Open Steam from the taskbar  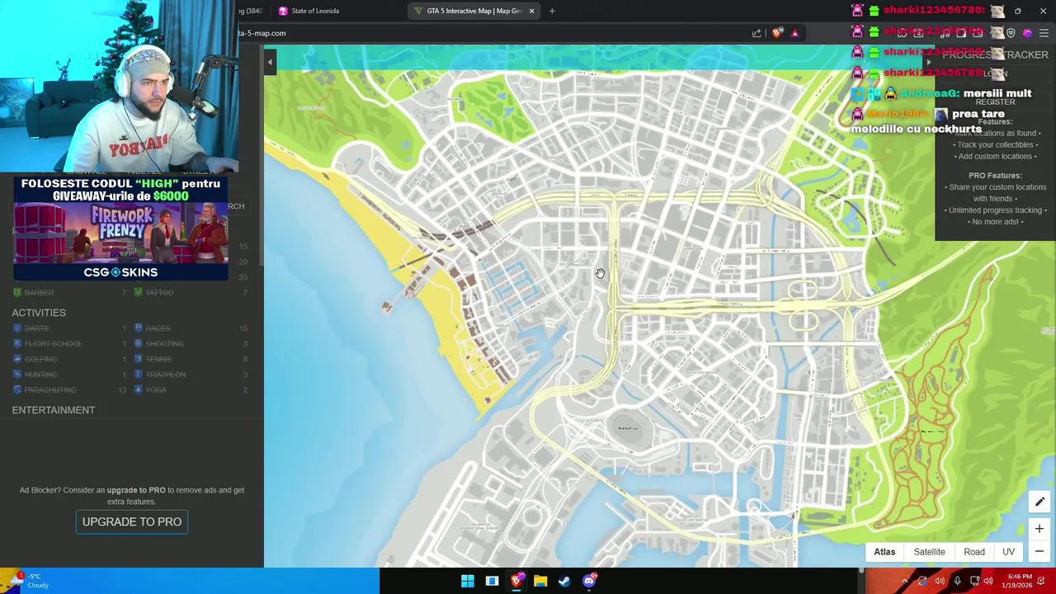564,581
